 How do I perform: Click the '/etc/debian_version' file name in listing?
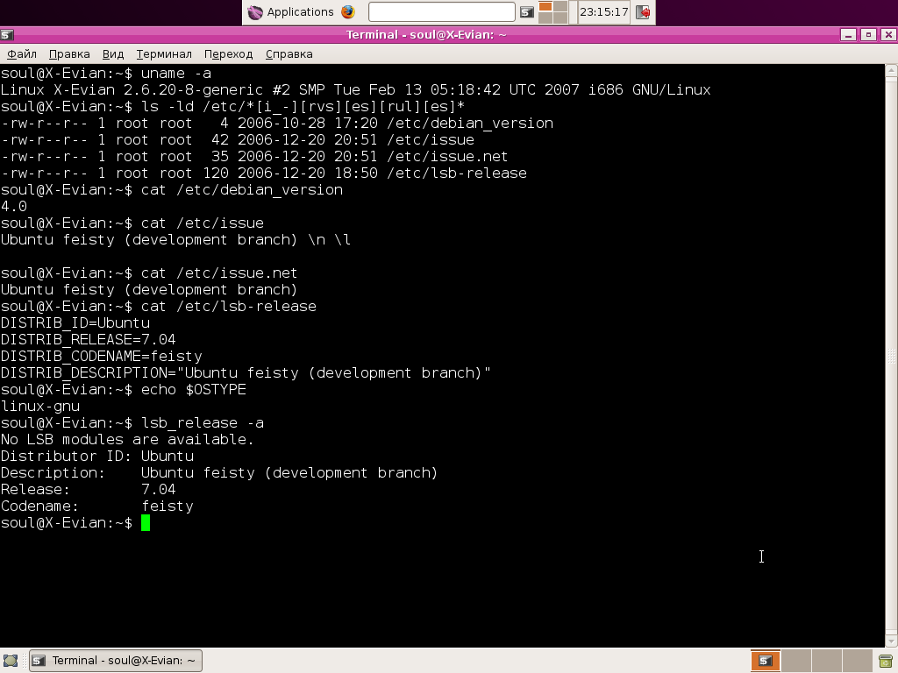tap(470, 123)
